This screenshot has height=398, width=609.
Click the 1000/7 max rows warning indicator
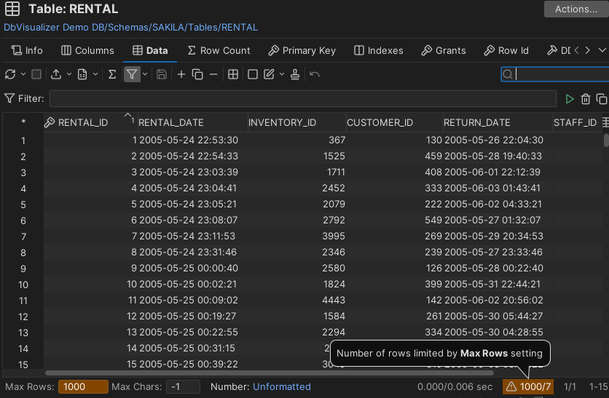528,386
